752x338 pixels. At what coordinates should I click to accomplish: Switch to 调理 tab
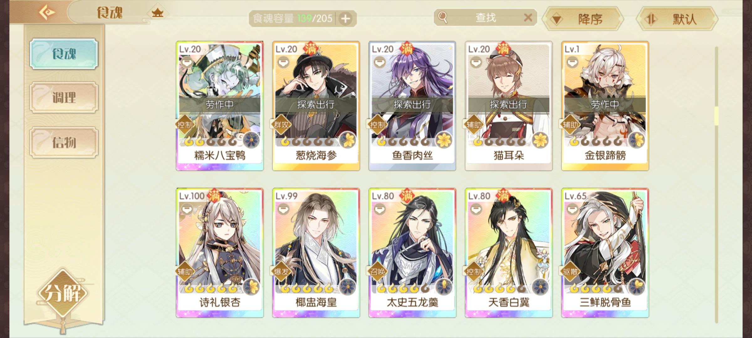[x=64, y=98]
